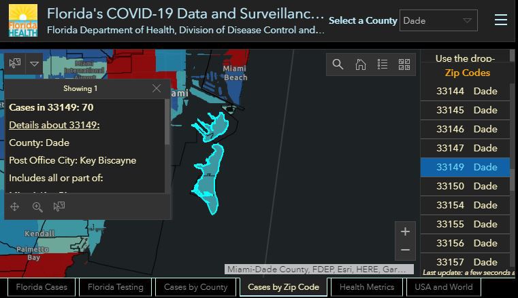
Task: Click popup footer selection icon
Action: point(59,206)
